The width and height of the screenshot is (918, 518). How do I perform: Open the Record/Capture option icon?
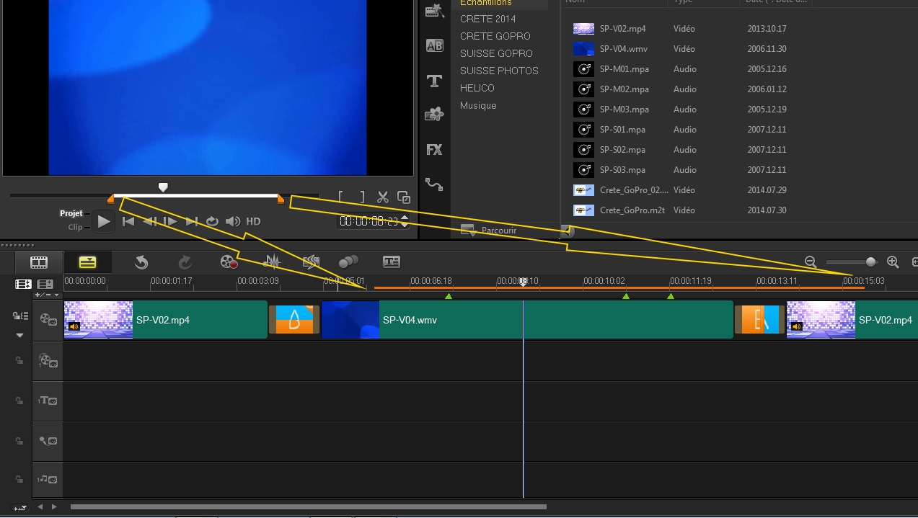[x=229, y=262]
